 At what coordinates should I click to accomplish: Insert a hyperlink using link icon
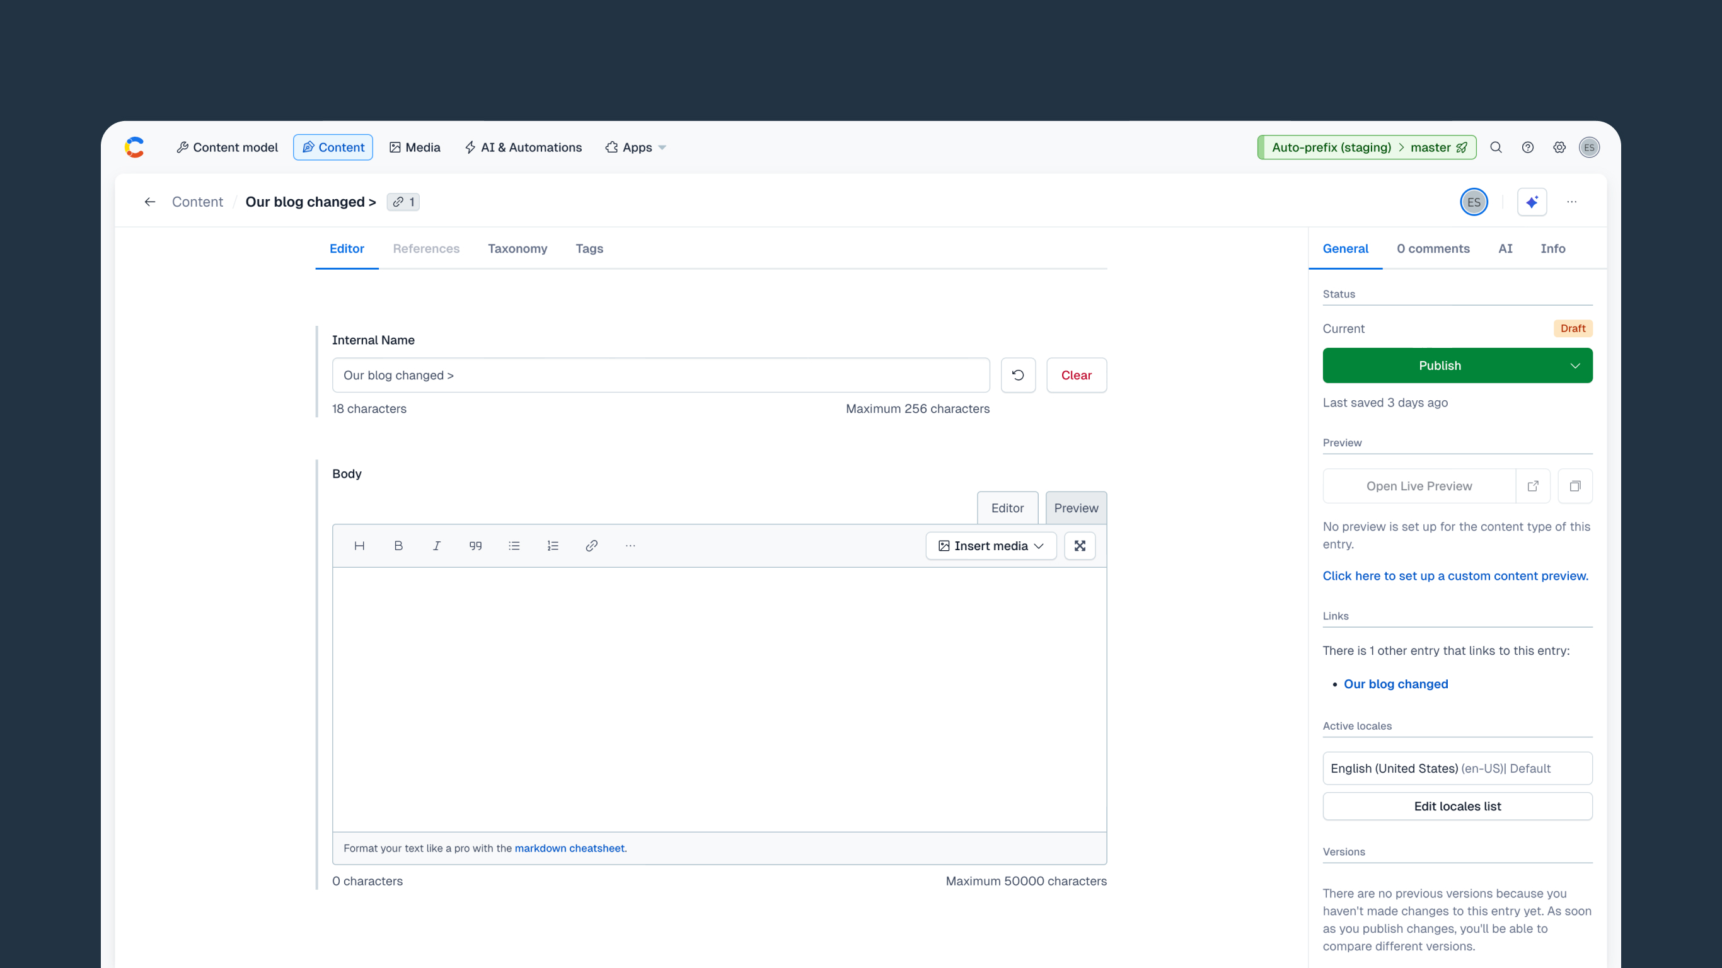pyautogui.click(x=591, y=546)
